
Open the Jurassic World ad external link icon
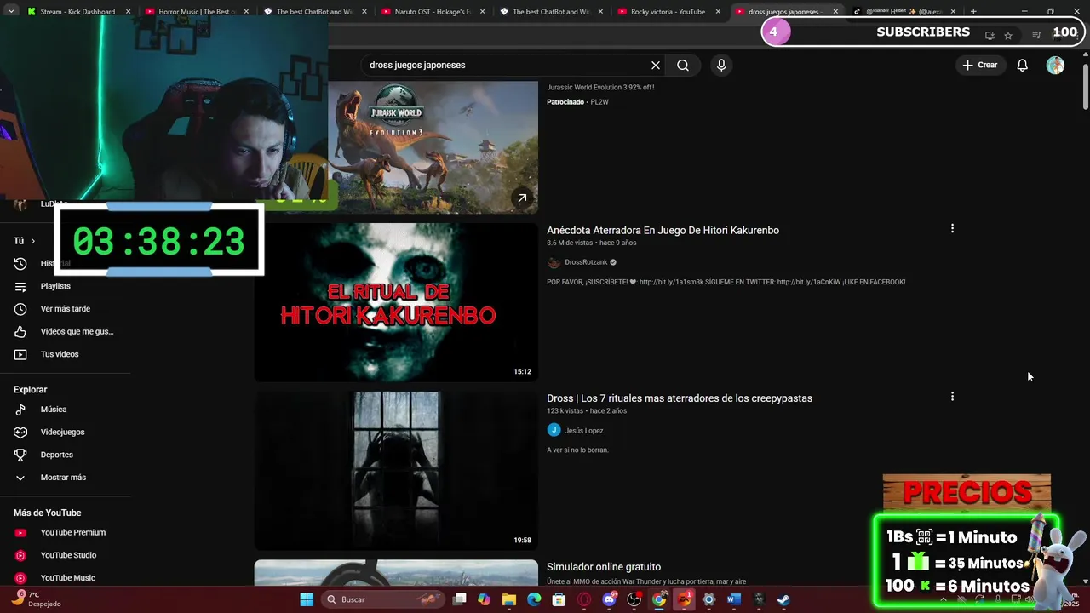click(522, 198)
